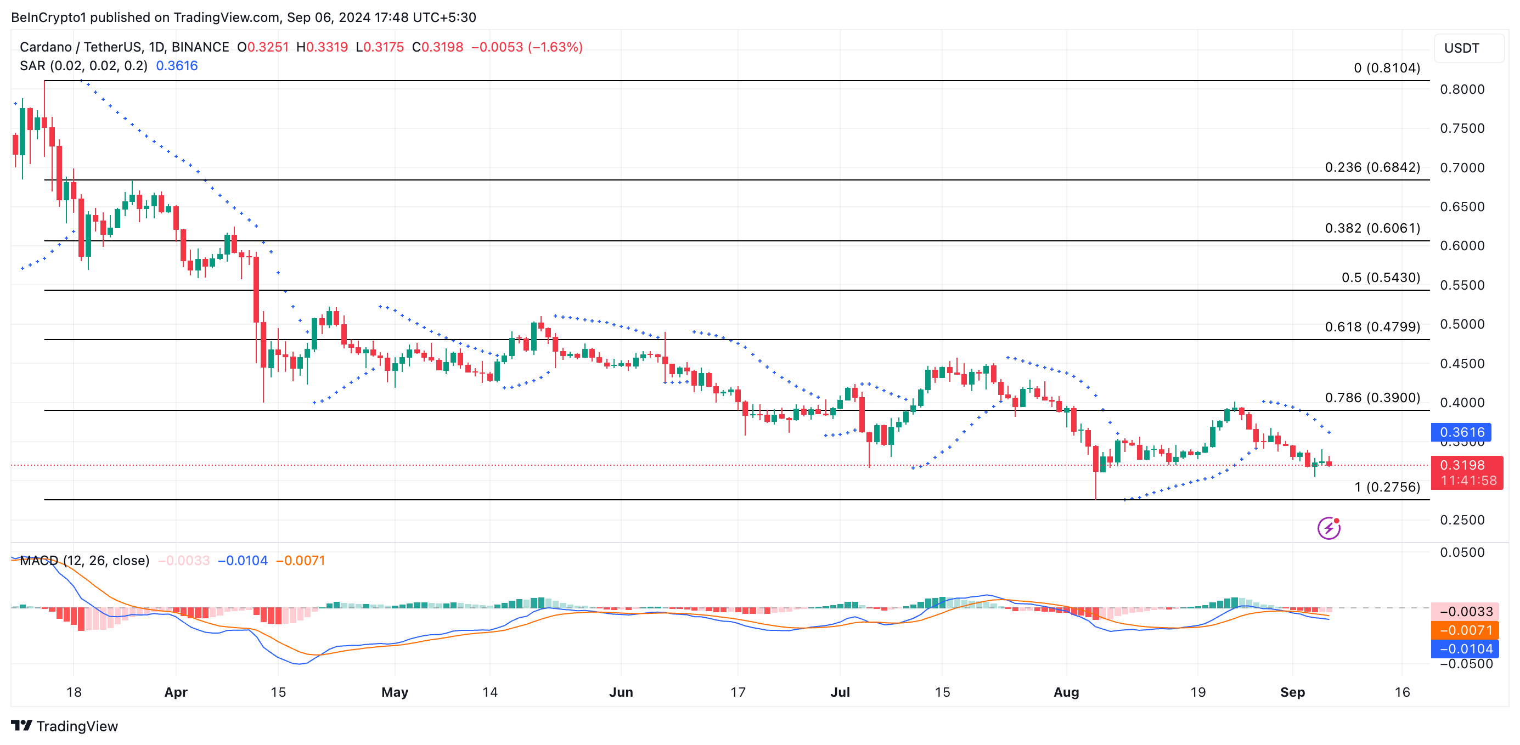Screen dimensions: 1520x745
Task: Select the 0.786 (0.3900) Fibonacci level label
Action: 1372,398
